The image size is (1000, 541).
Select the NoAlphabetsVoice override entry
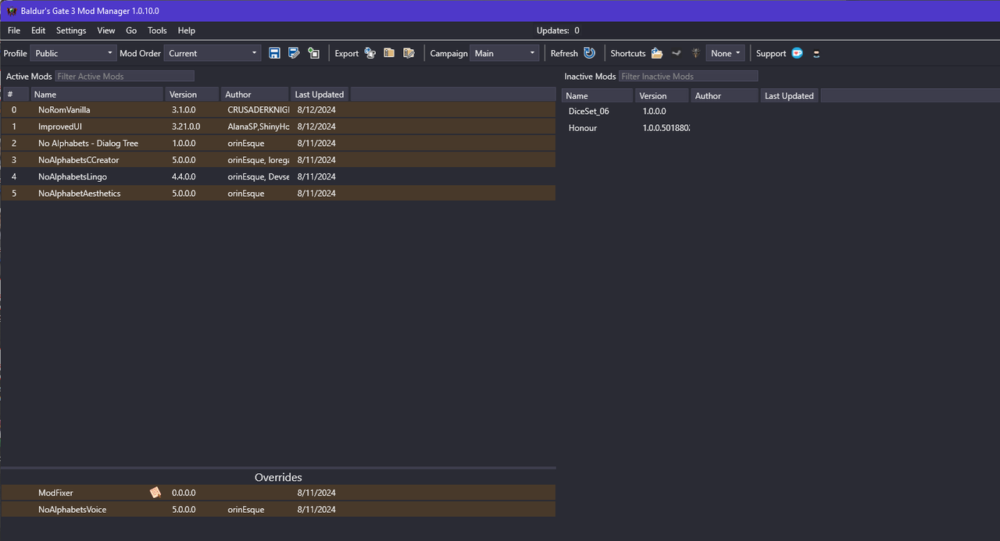tap(278, 510)
